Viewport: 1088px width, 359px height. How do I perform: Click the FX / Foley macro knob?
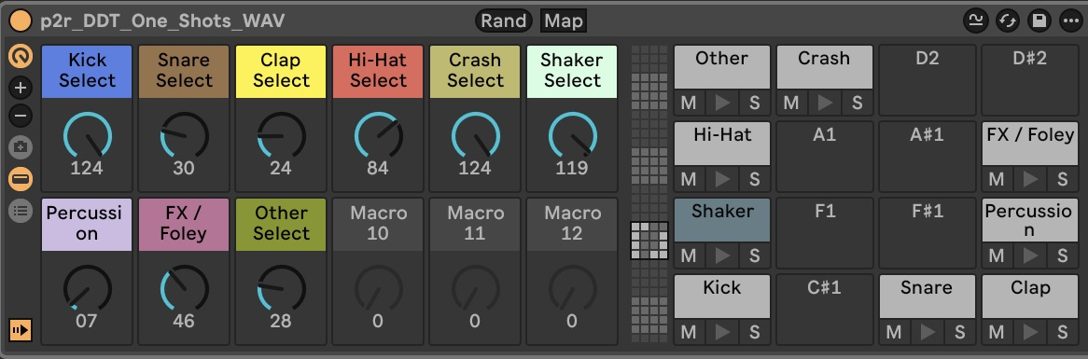tap(185, 288)
